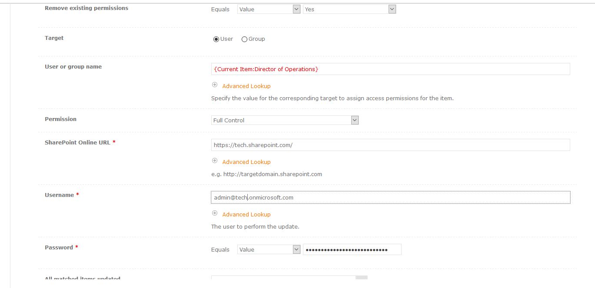Click the masked Password value field
Viewport: 595px width, 288px height.
point(352,249)
